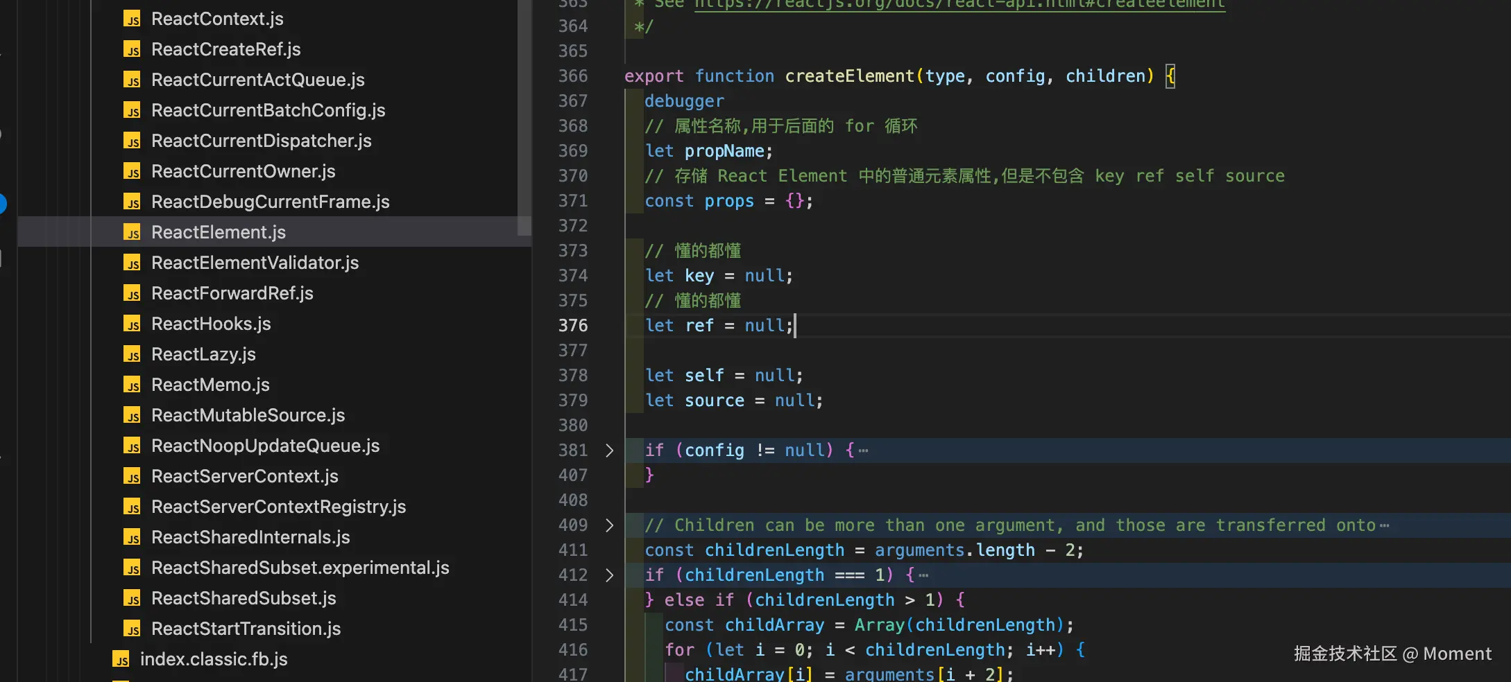The height and width of the screenshot is (682, 1511).
Task: Open ReactCreateRef.js file
Action: click(226, 49)
